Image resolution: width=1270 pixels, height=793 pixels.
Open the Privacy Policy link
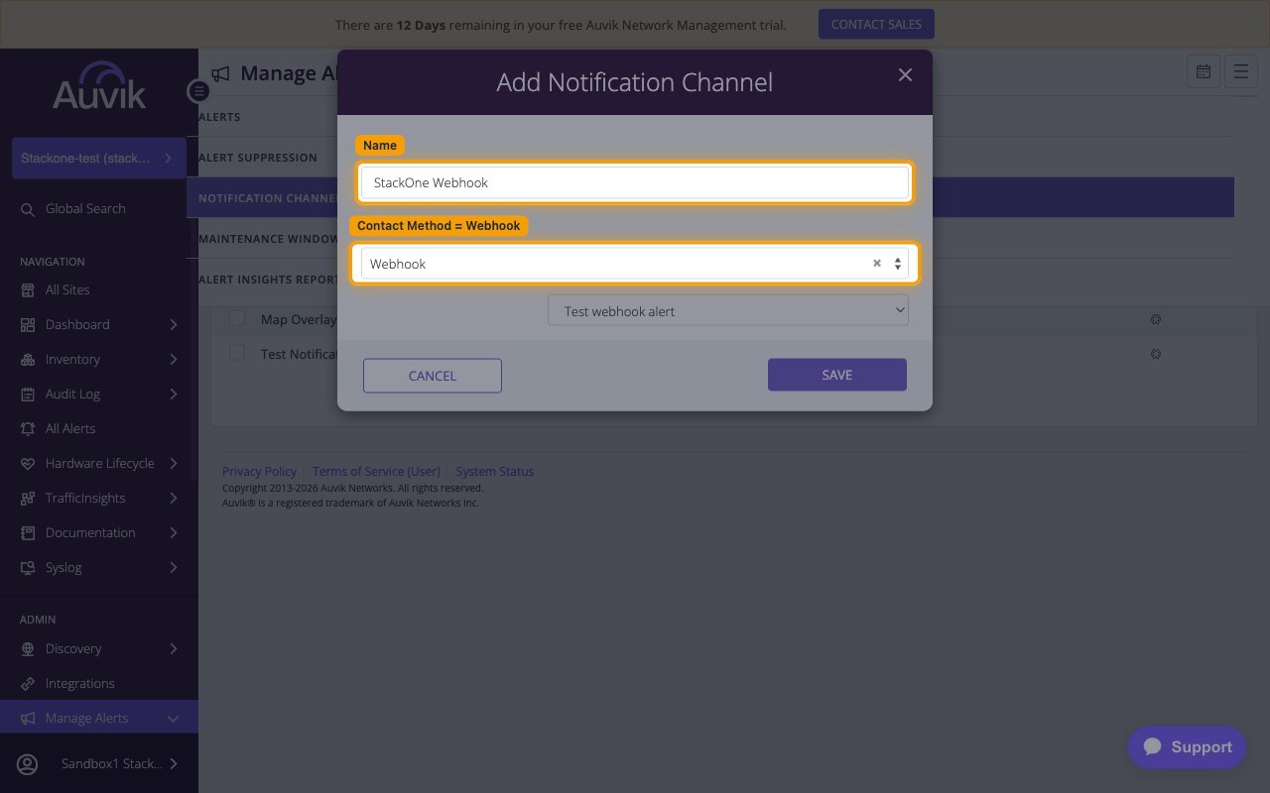coord(259,472)
